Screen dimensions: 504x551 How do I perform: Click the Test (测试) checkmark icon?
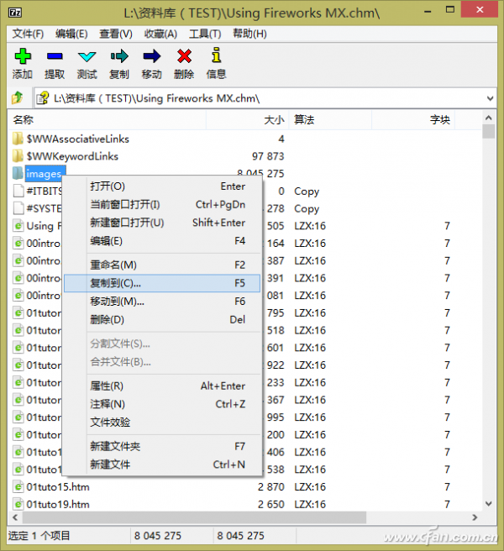coord(87,56)
